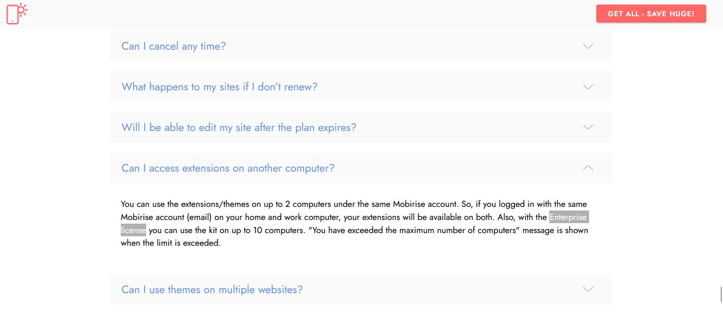Screen dimensions: 723x318
Task: Open the "Can I cancel any time?" question
Action: (x=173, y=46)
